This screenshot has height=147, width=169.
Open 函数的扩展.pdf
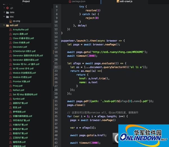click(20, 103)
